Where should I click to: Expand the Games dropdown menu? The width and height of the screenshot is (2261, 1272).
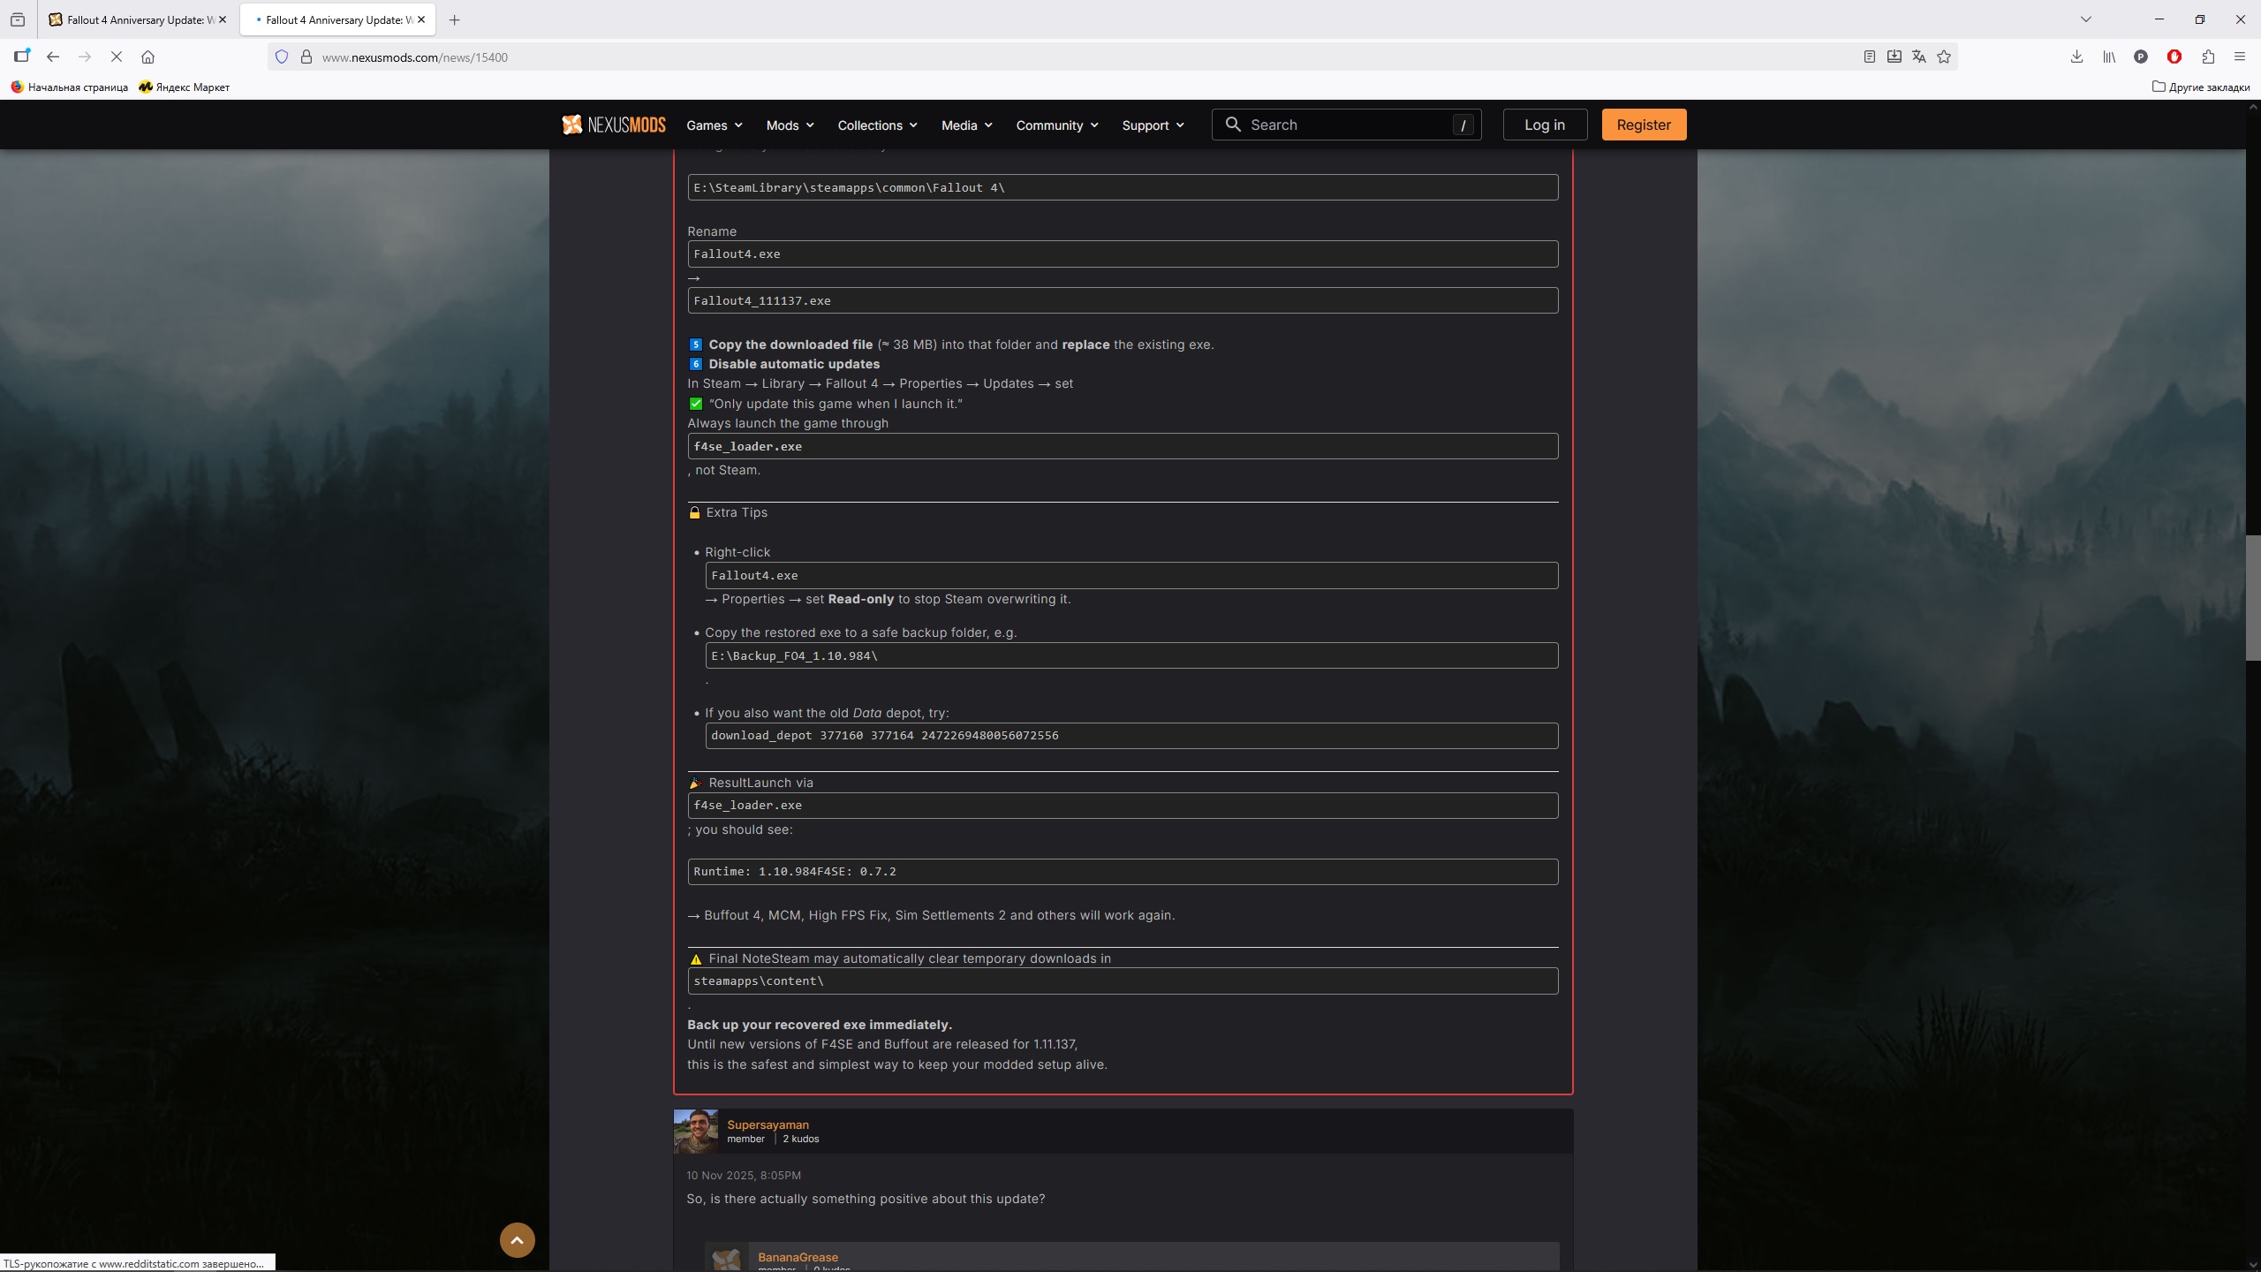pos(715,125)
